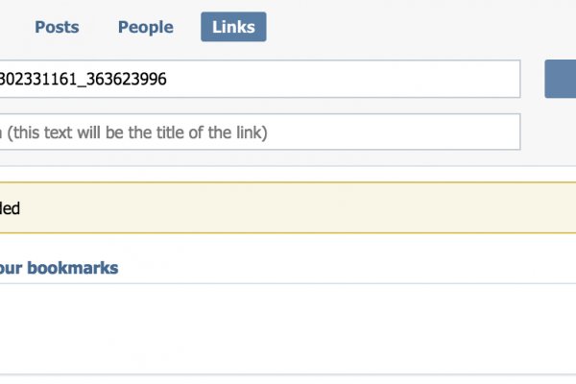Select the active Links tab
576x384 pixels.
tap(233, 27)
